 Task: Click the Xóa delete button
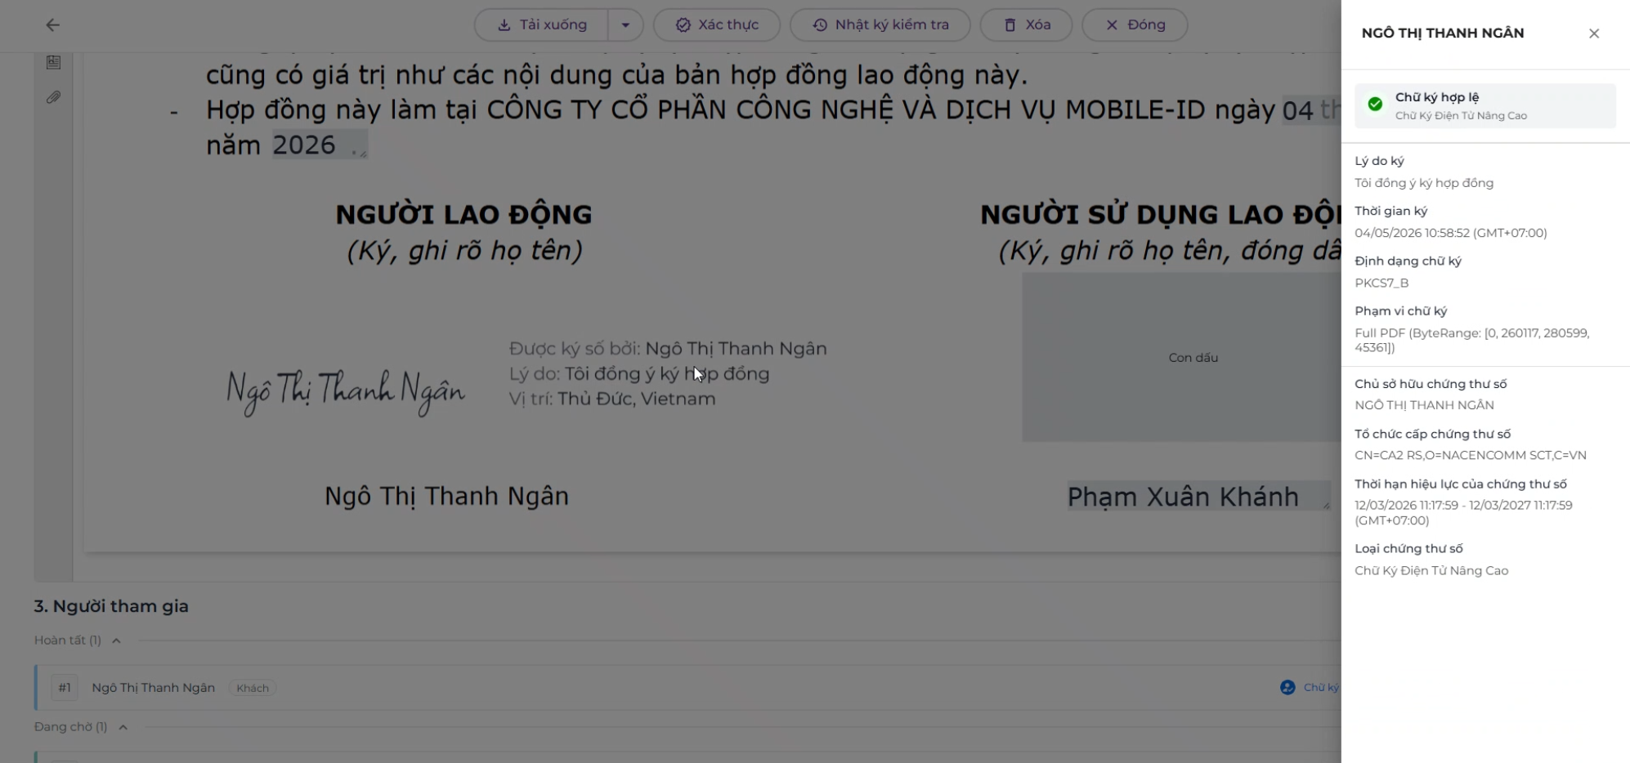click(1027, 25)
